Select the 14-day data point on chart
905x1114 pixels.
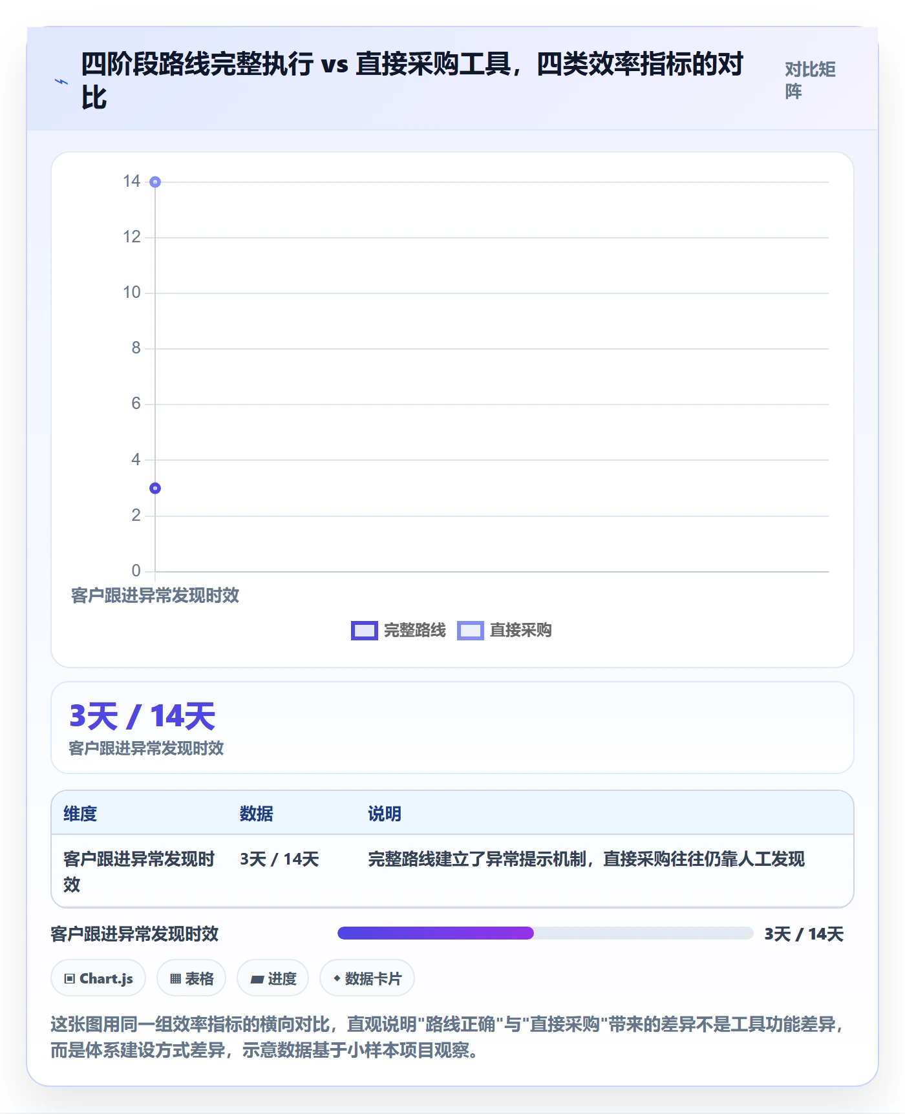tap(155, 182)
